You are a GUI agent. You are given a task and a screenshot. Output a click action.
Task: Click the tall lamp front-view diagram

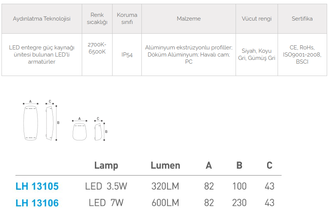tap(30, 123)
